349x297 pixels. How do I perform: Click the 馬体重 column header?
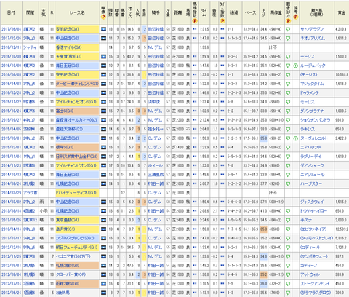[x=276, y=13]
